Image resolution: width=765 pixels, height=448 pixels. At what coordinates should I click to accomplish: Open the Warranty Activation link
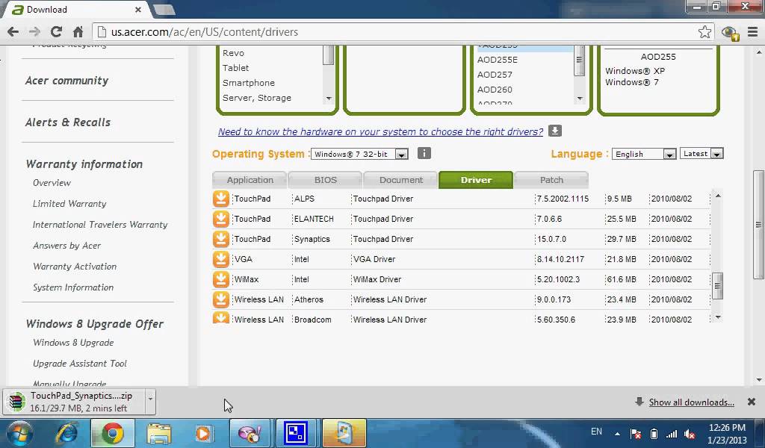[75, 267]
